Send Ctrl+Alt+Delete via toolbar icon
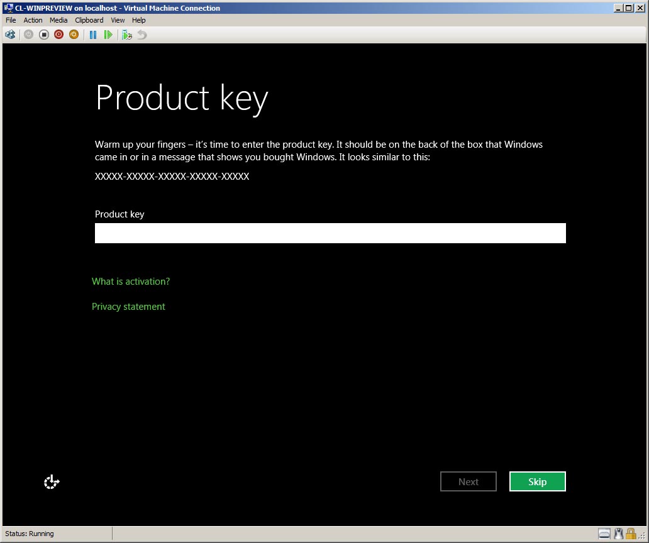649x543 pixels. (x=10, y=35)
